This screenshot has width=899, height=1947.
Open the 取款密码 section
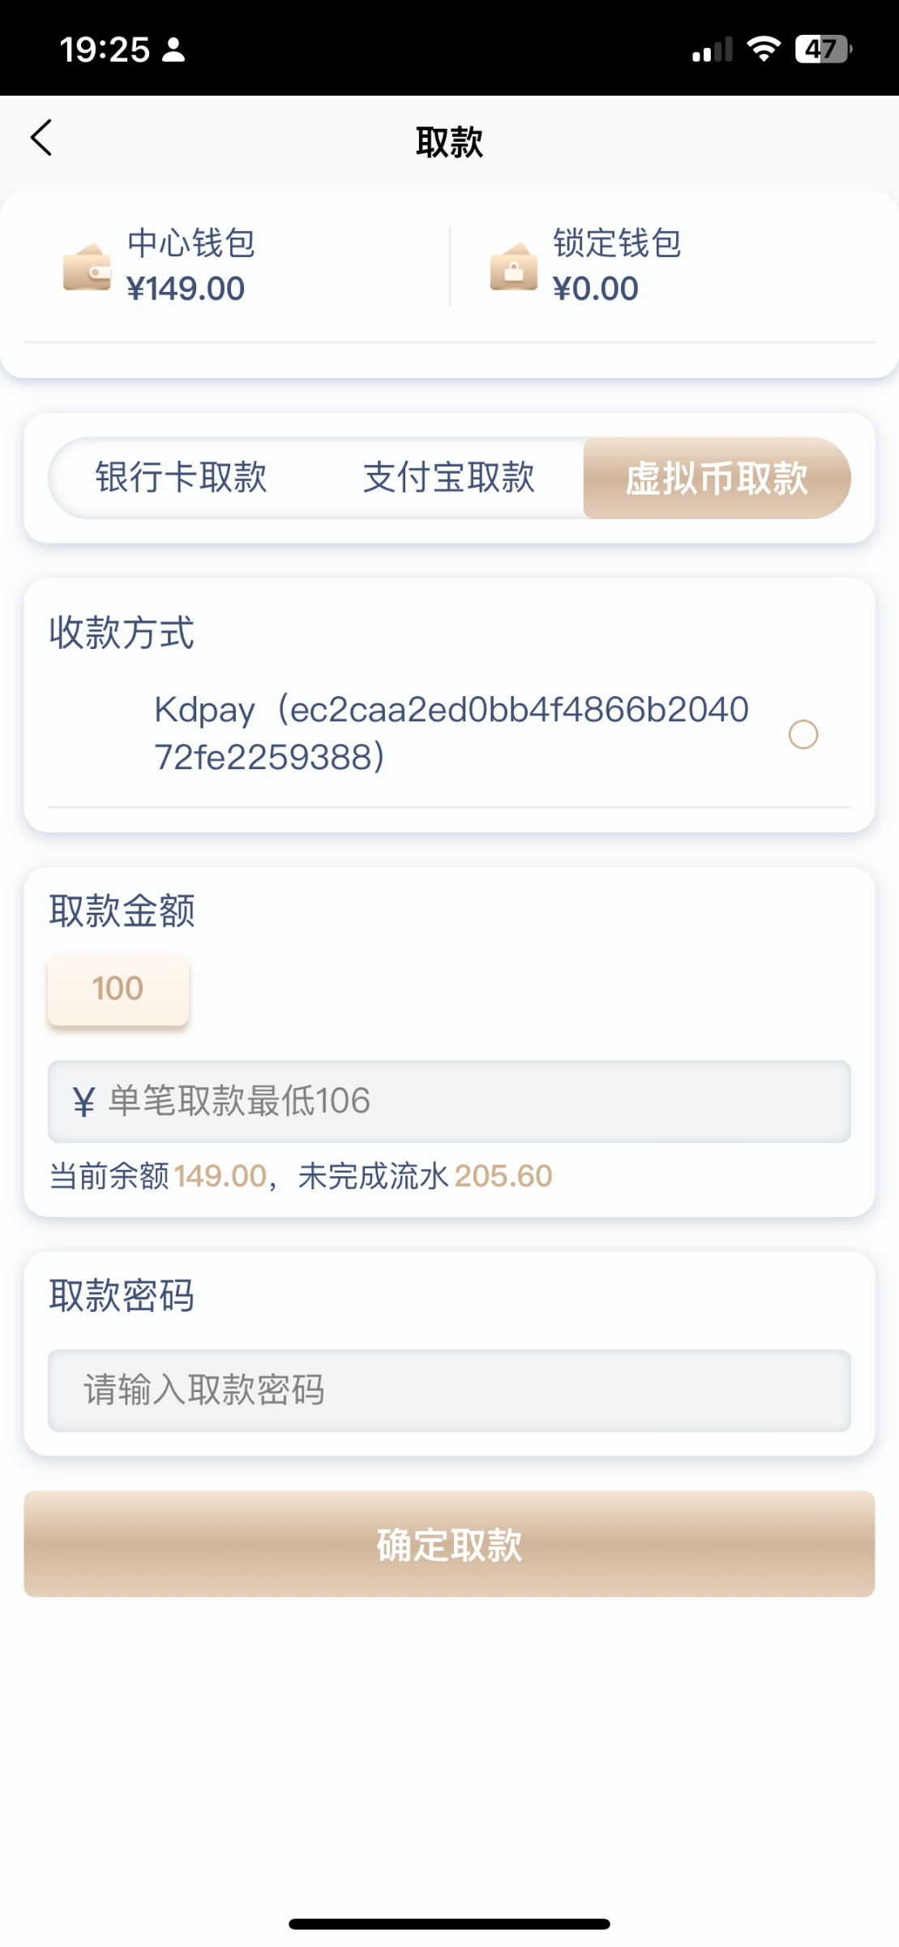click(122, 1296)
